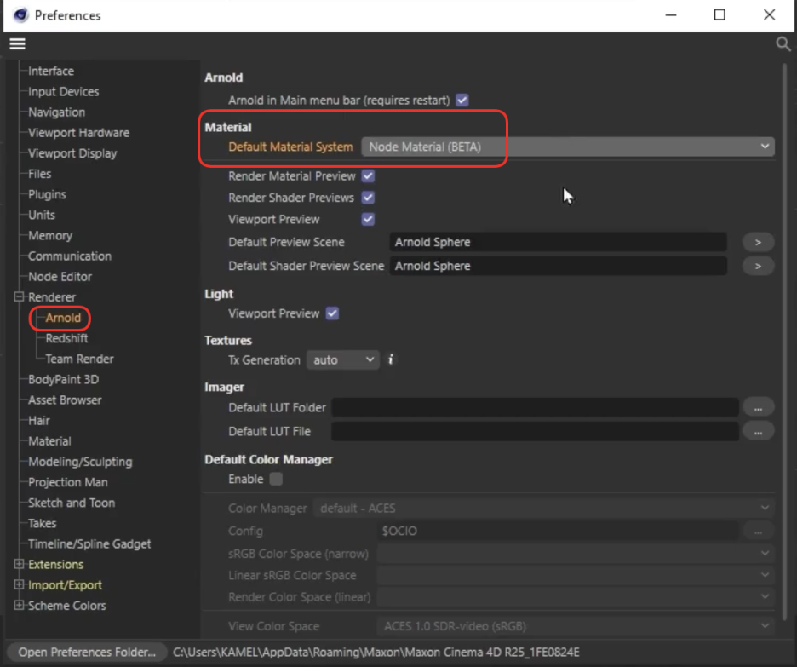Expand the Scheme Colors tree node
Screen dimensions: 797x667
point(19,606)
